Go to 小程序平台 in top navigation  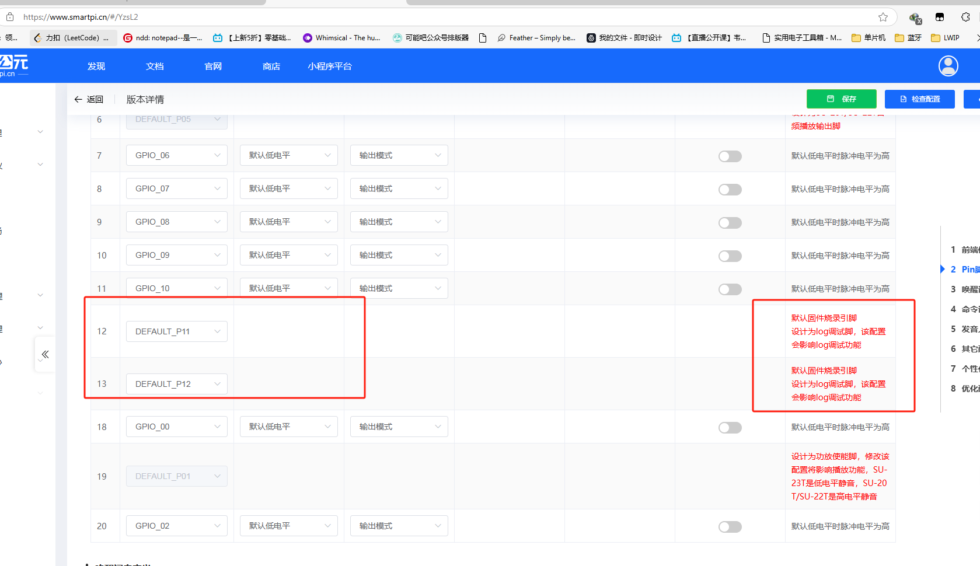pos(330,67)
